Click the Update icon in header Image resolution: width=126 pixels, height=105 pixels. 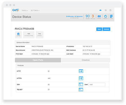point(99,17)
